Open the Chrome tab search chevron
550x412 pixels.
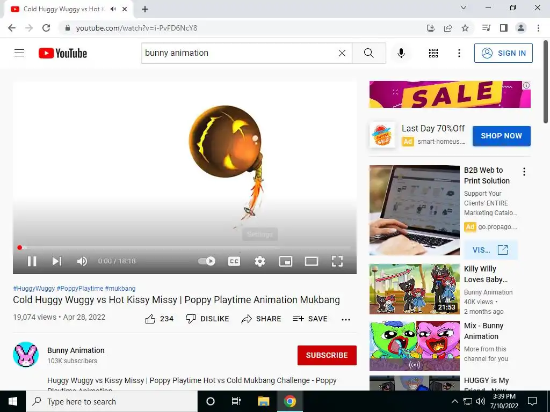pyautogui.click(x=464, y=8)
